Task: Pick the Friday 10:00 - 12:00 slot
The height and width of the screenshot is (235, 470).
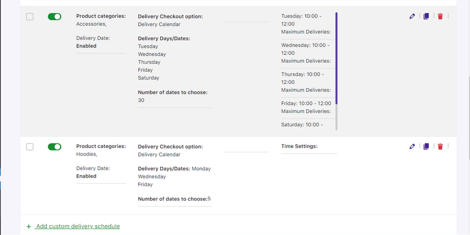Action: (x=306, y=103)
